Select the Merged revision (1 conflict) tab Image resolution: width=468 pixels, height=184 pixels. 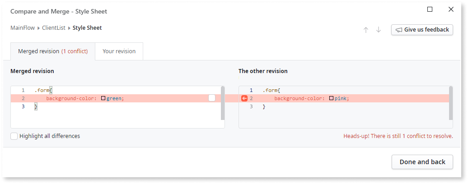click(53, 51)
